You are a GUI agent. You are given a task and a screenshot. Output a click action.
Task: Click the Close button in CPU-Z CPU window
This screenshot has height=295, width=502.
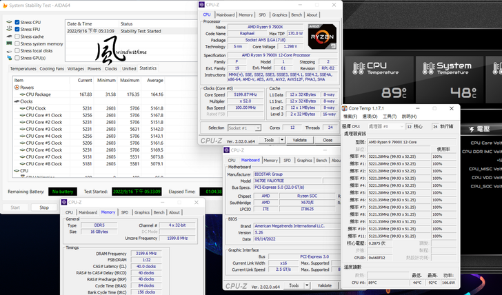327,140
